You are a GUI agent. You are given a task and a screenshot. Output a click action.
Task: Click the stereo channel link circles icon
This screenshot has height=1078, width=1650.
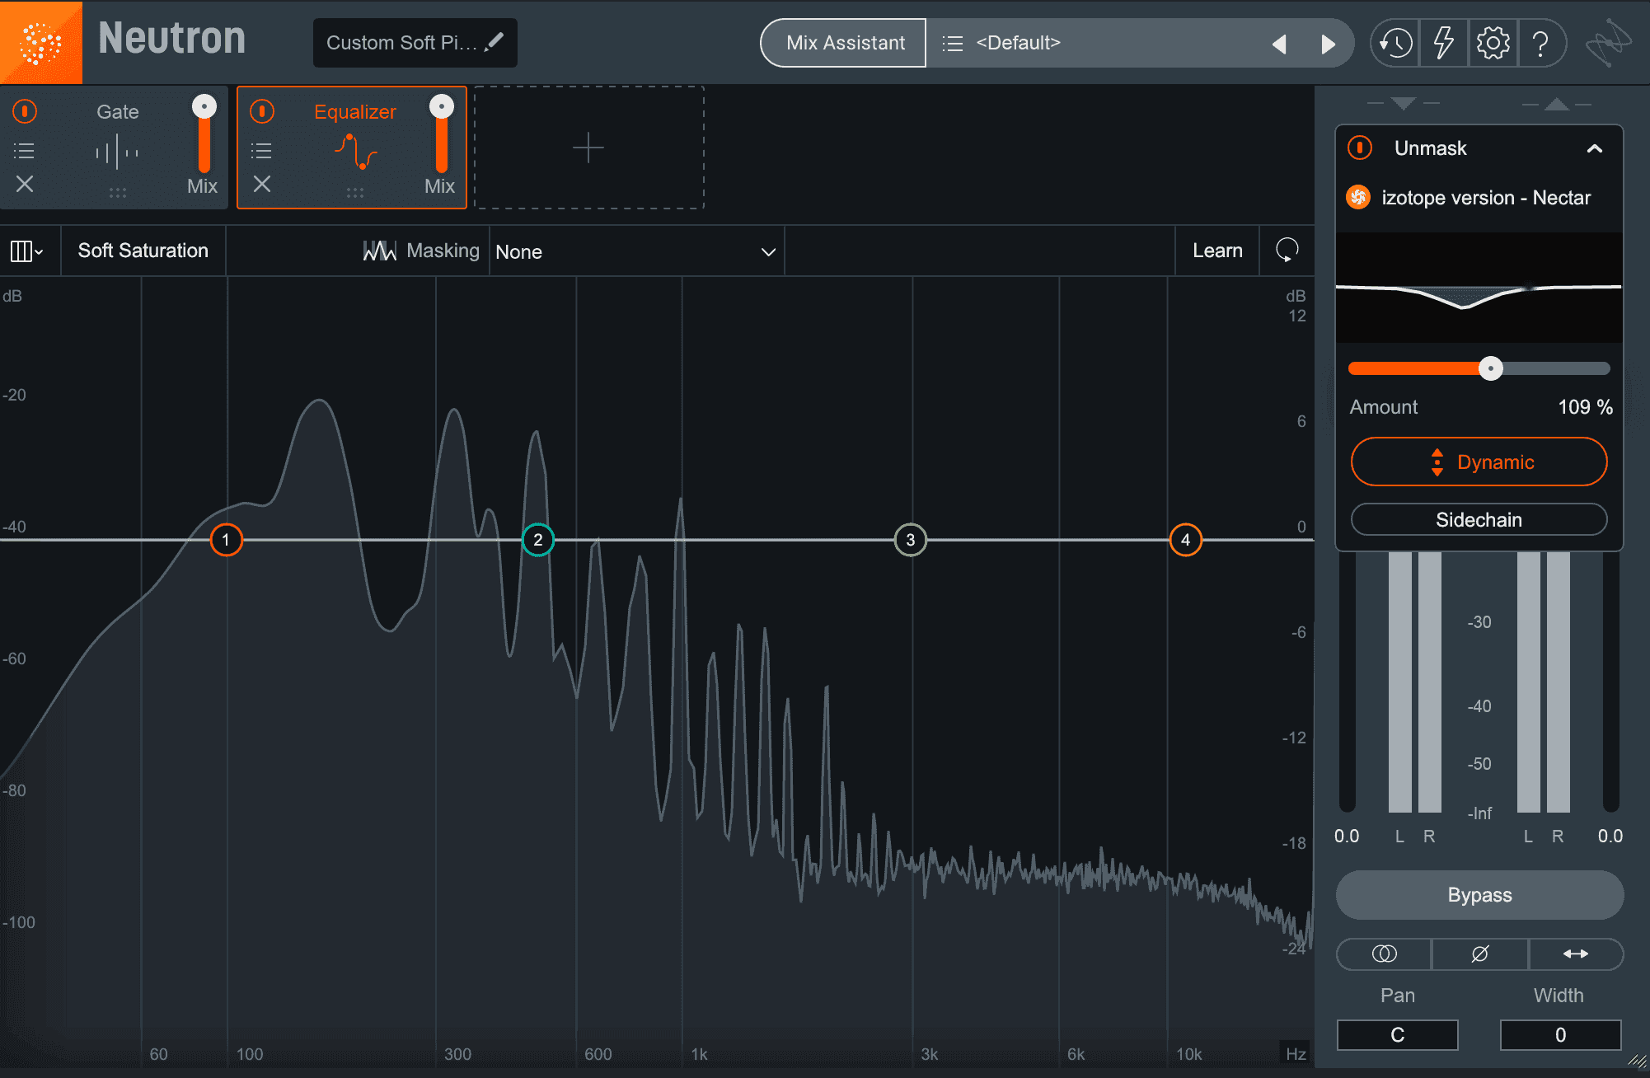1385,954
